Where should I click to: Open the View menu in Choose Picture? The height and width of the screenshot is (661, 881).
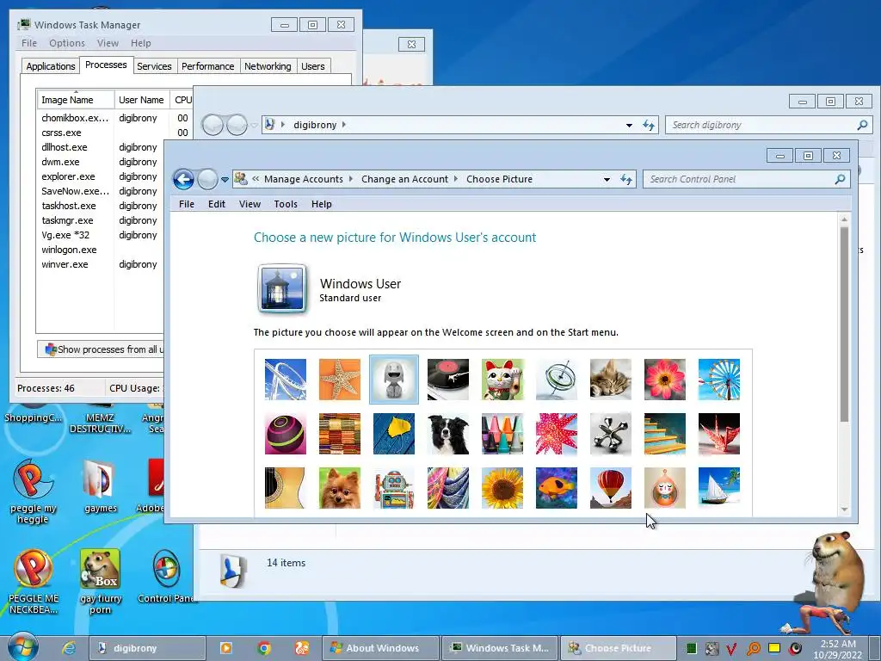[x=250, y=204]
